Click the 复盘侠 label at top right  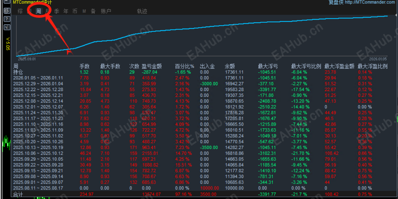click(336, 2)
